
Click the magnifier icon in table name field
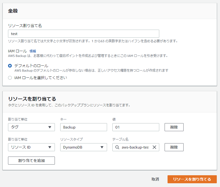[117, 147]
